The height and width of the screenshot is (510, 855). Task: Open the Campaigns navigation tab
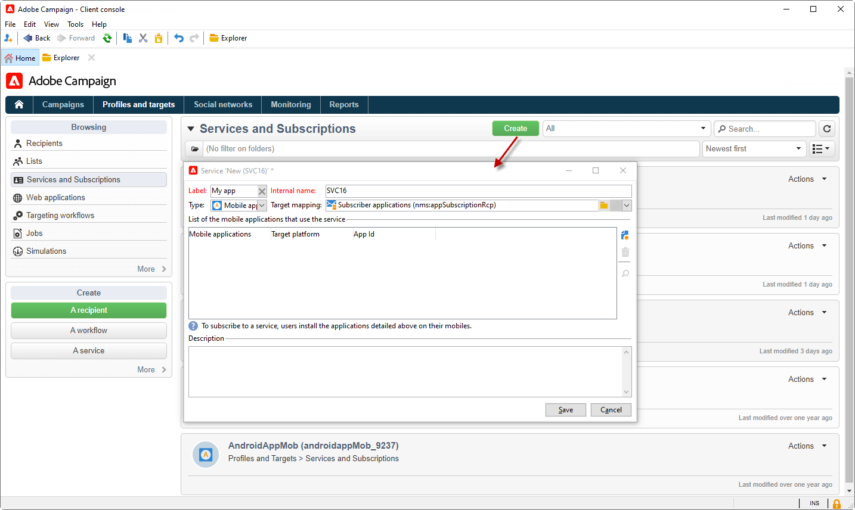[x=63, y=104]
